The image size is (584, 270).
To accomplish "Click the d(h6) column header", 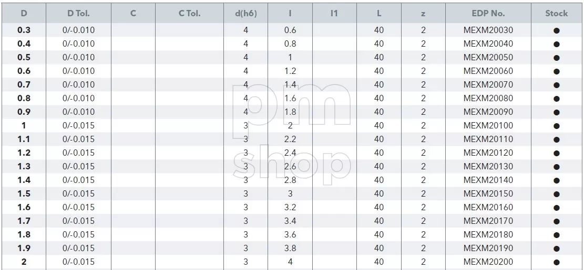I will point(245,14).
